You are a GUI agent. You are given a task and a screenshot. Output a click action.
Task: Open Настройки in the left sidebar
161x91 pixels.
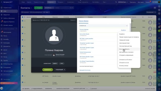coord(7,79)
